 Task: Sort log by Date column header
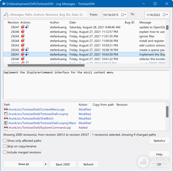click(73, 22)
